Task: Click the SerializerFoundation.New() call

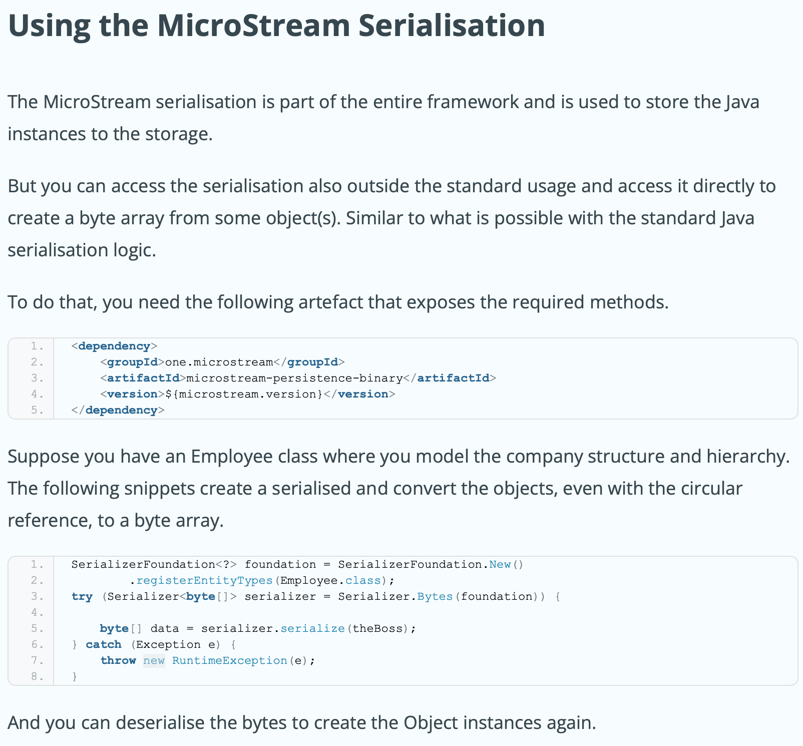Action: [431, 564]
